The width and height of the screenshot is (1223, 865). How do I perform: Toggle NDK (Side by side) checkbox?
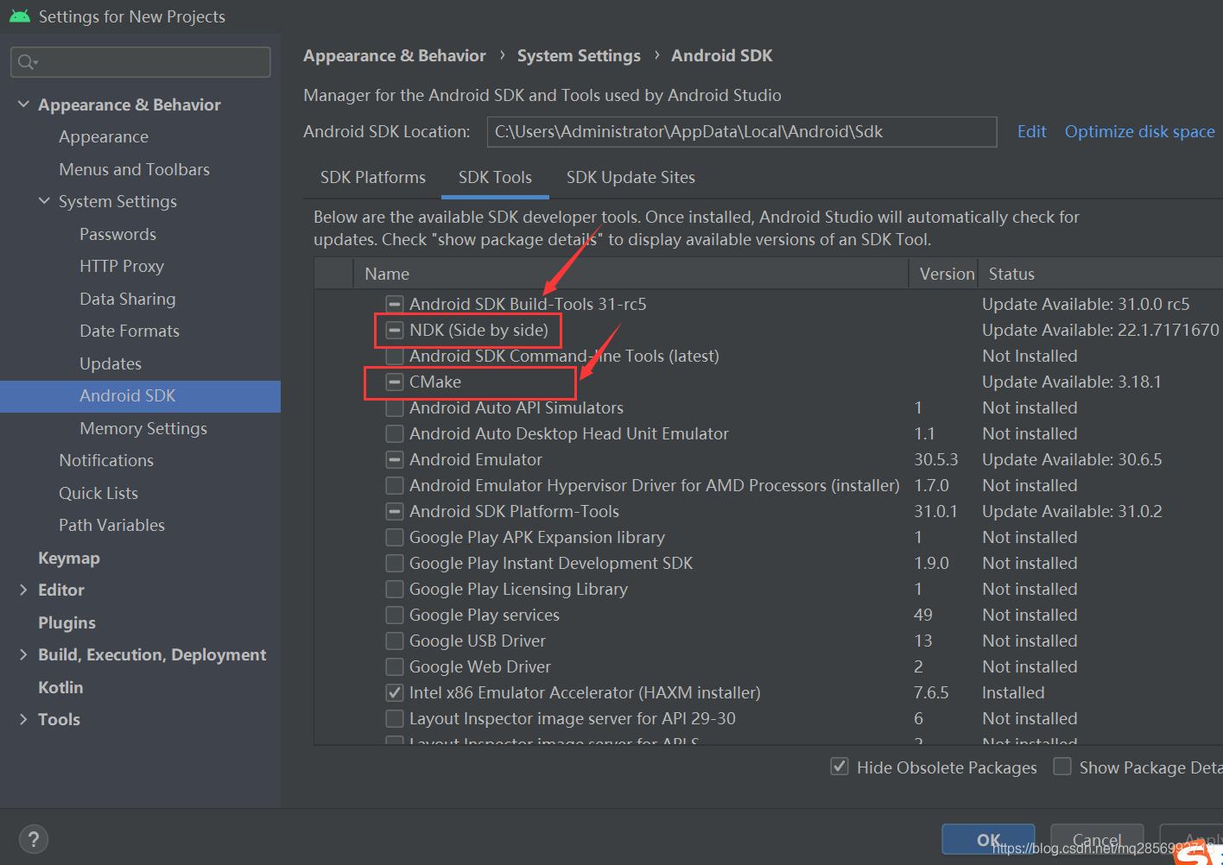395,330
